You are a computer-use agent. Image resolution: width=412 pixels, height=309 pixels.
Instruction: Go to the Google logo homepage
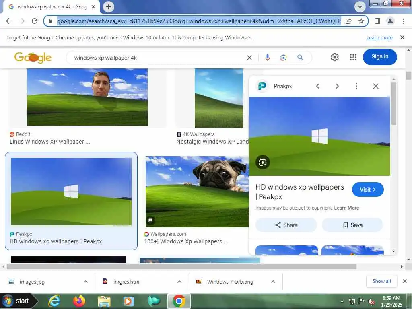click(33, 58)
